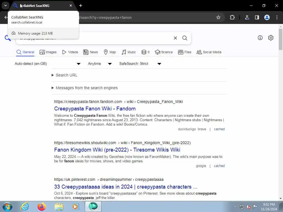Close the CollabNet SearXNG tab
283x212 pixels.
click(71, 6)
